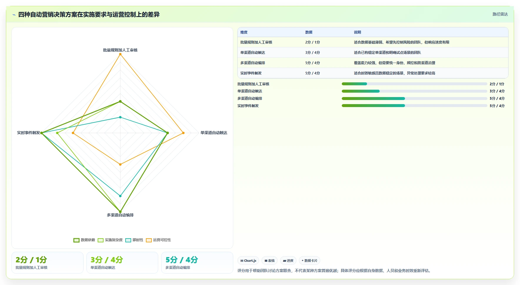Click description starting 覆盖能力较强
This screenshot has height=285, width=520.
point(394,63)
